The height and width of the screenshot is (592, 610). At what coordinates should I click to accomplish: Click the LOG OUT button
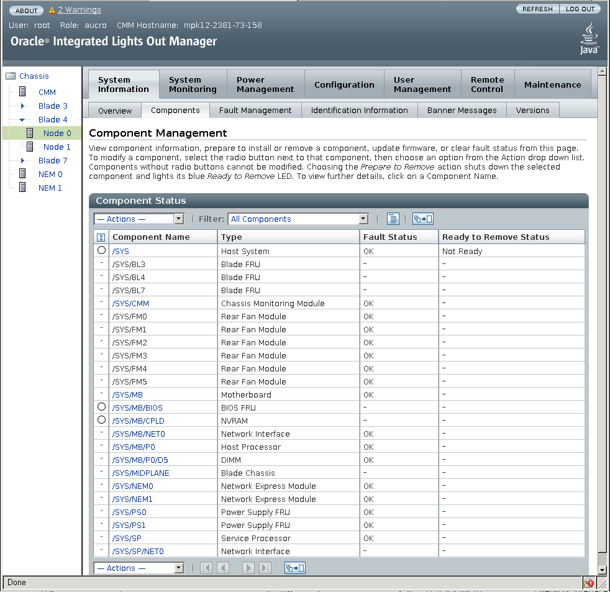tap(580, 9)
